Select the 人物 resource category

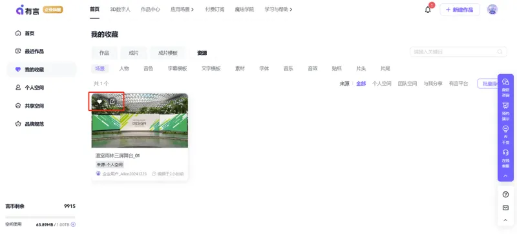tap(124, 68)
